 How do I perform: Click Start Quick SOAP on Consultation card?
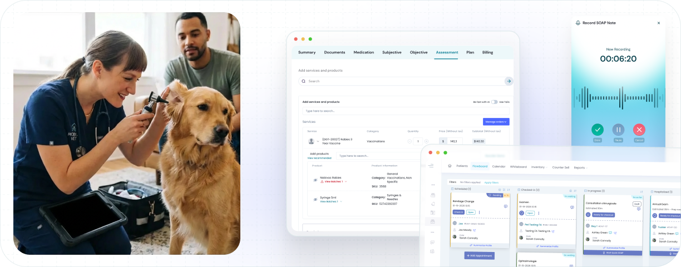tap(611, 252)
